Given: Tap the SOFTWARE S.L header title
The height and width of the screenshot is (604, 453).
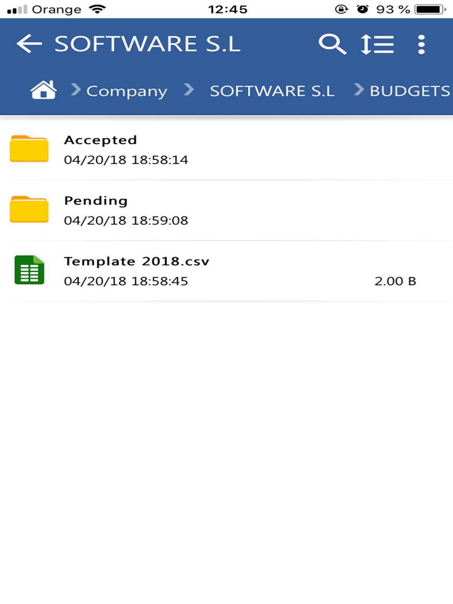Looking at the screenshot, I should point(148,44).
